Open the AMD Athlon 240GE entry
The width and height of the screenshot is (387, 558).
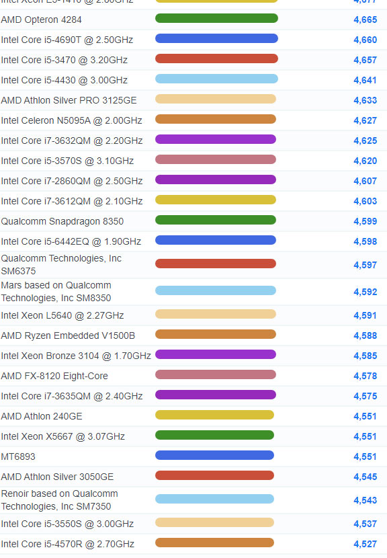click(x=42, y=416)
